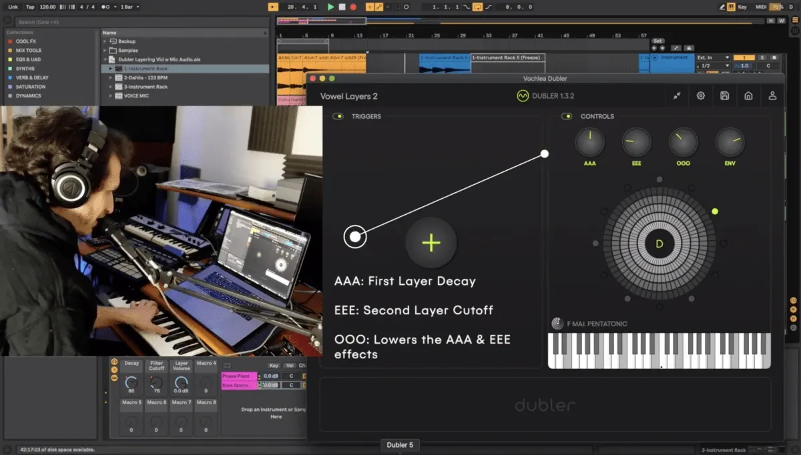The width and height of the screenshot is (801, 455).
Task: Expand 3-Instrument Rack in browser
Action: [x=111, y=87]
